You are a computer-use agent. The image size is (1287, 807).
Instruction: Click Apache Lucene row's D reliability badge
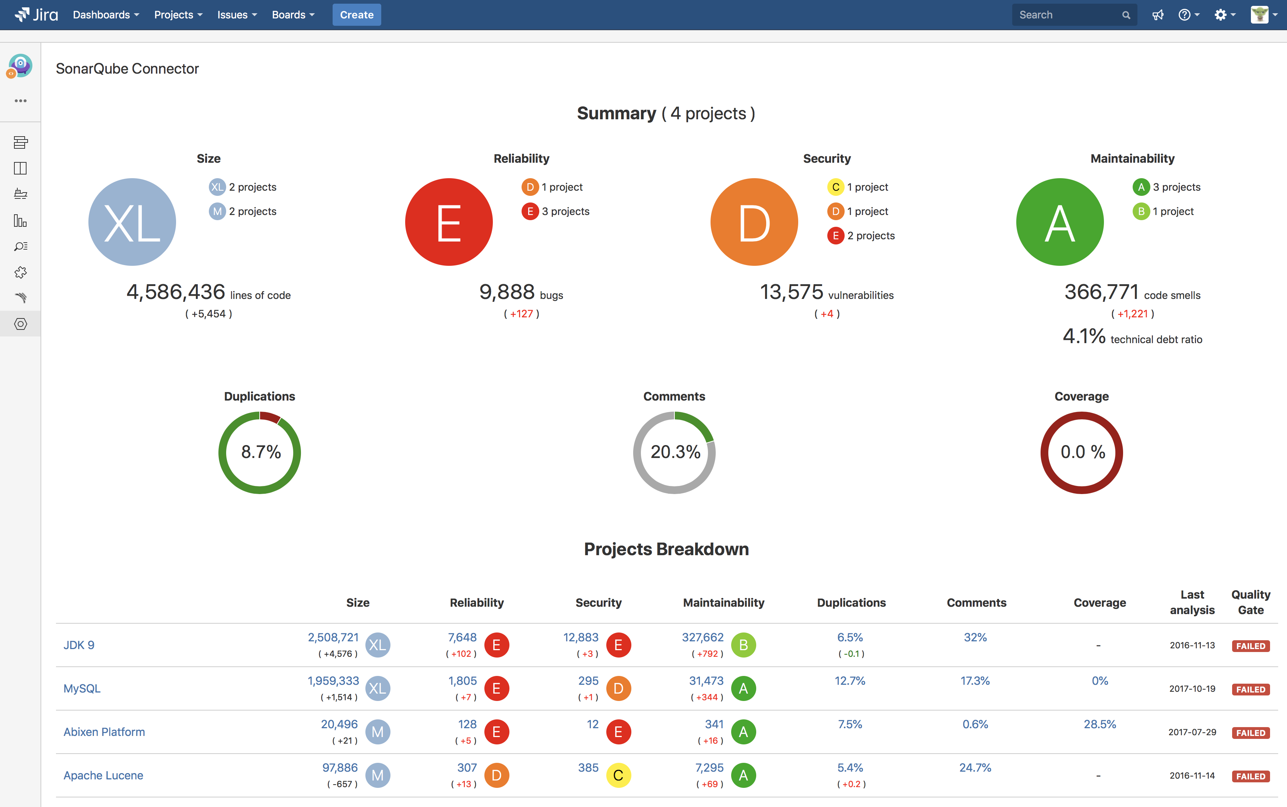point(497,775)
